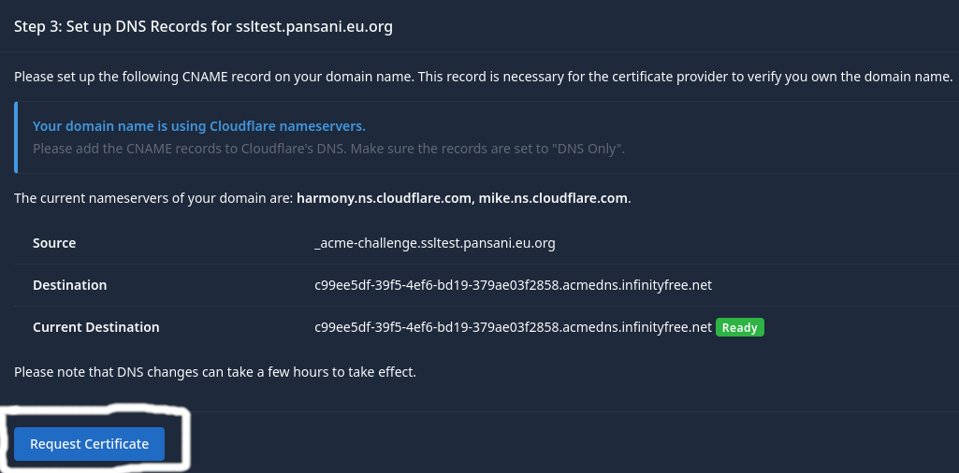The width and height of the screenshot is (959, 473).
Task: Click the Source row label
Action: (54, 243)
